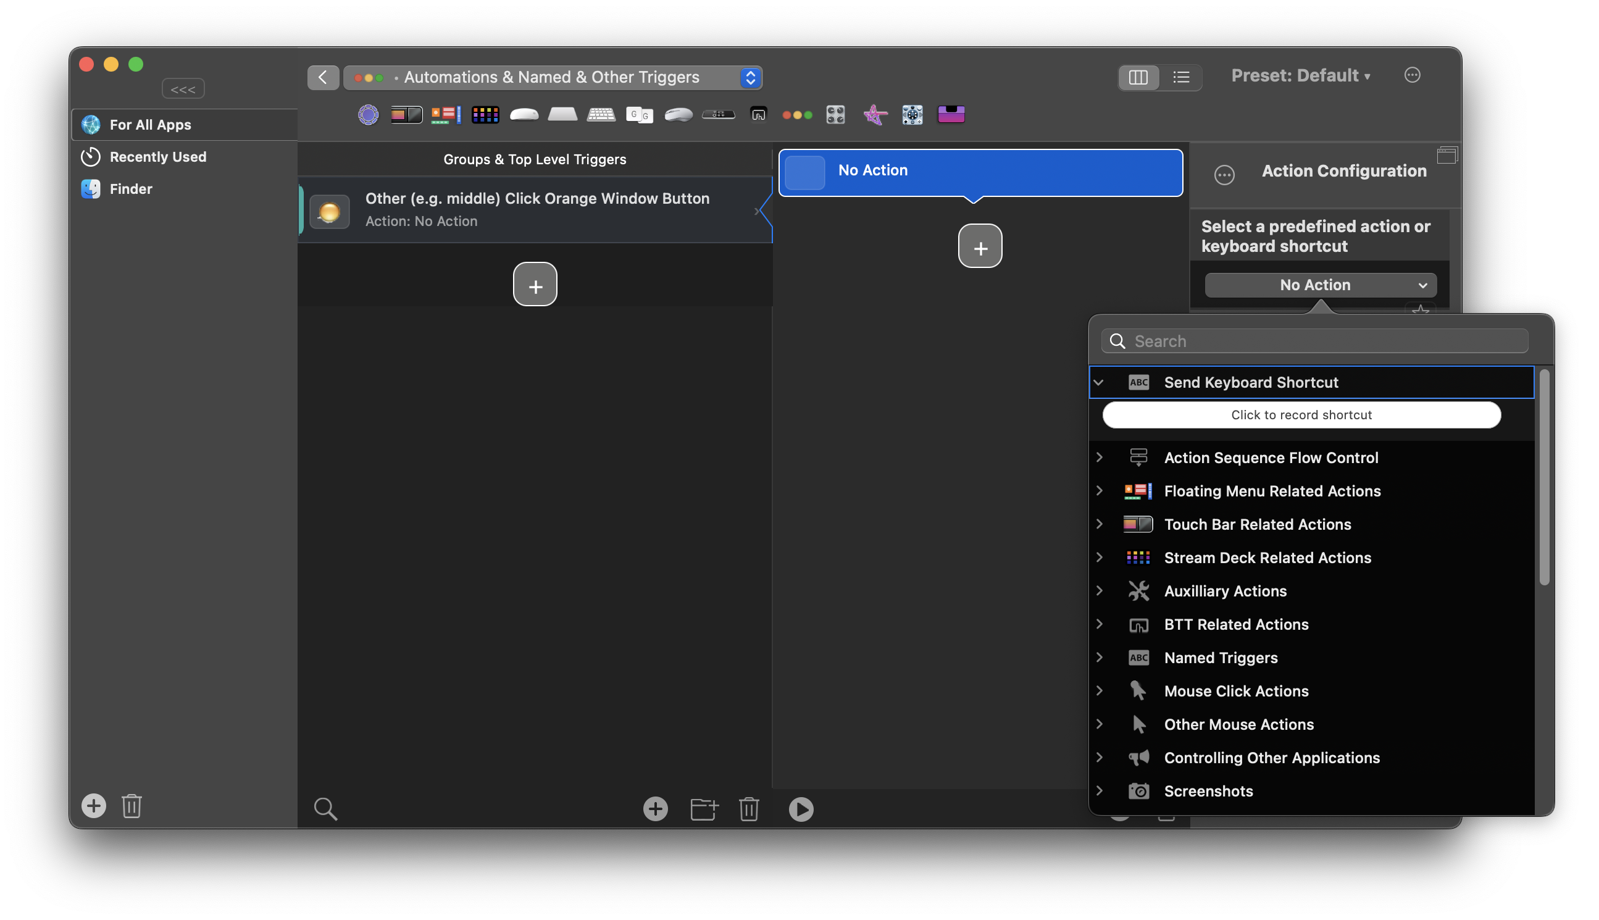Viewport: 1599px width, 920px height.
Task: Switch to list view layout toggle
Action: pos(1181,77)
